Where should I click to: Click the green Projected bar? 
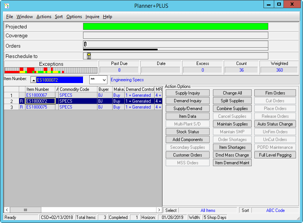[175, 27]
